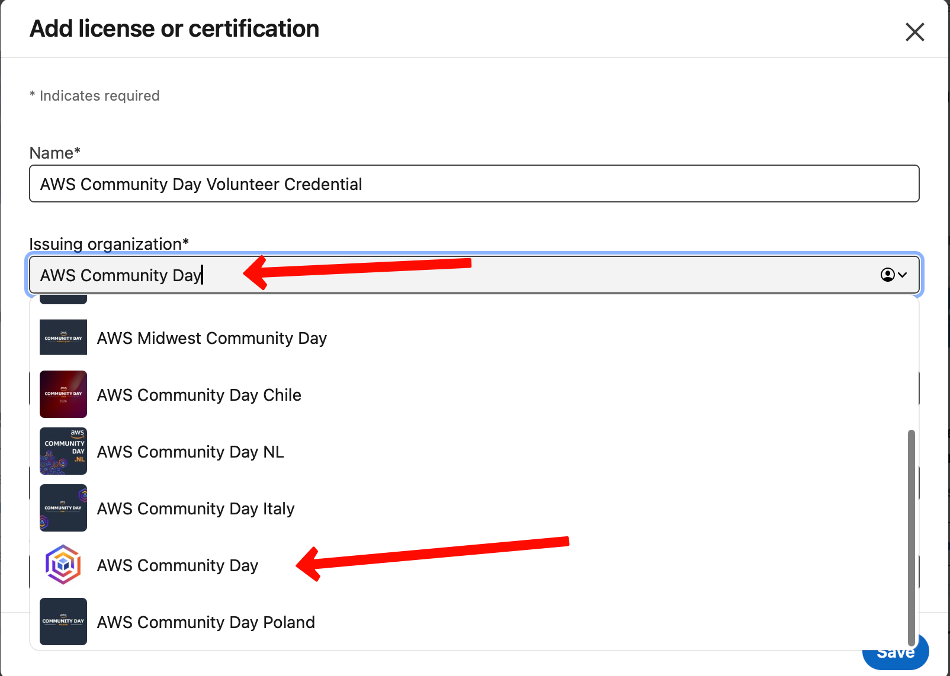The height and width of the screenshot is (676, 950).
Task: Select AWS Community Day Poland option
Action: point(474,622)
